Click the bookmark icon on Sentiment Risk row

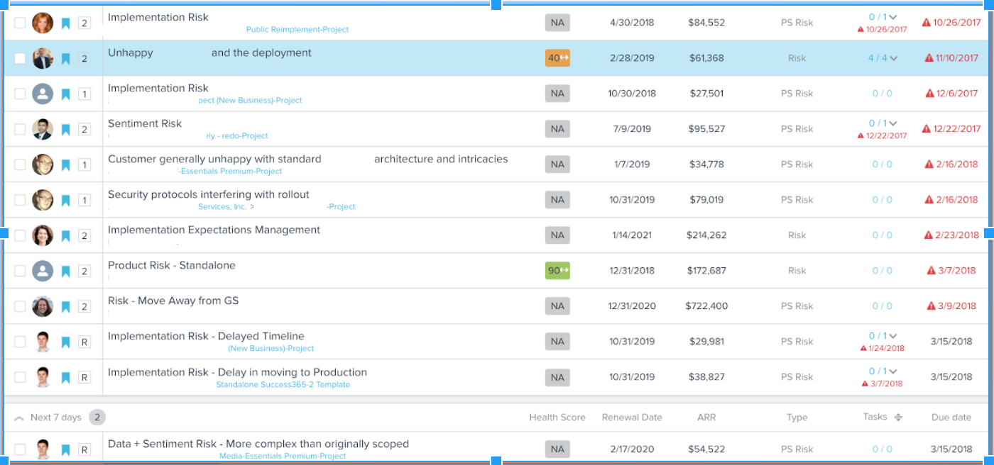[x=66, y=129]
